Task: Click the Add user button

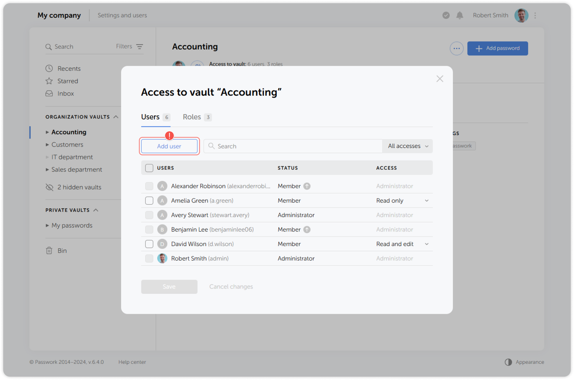Action: tap(169, 146)
